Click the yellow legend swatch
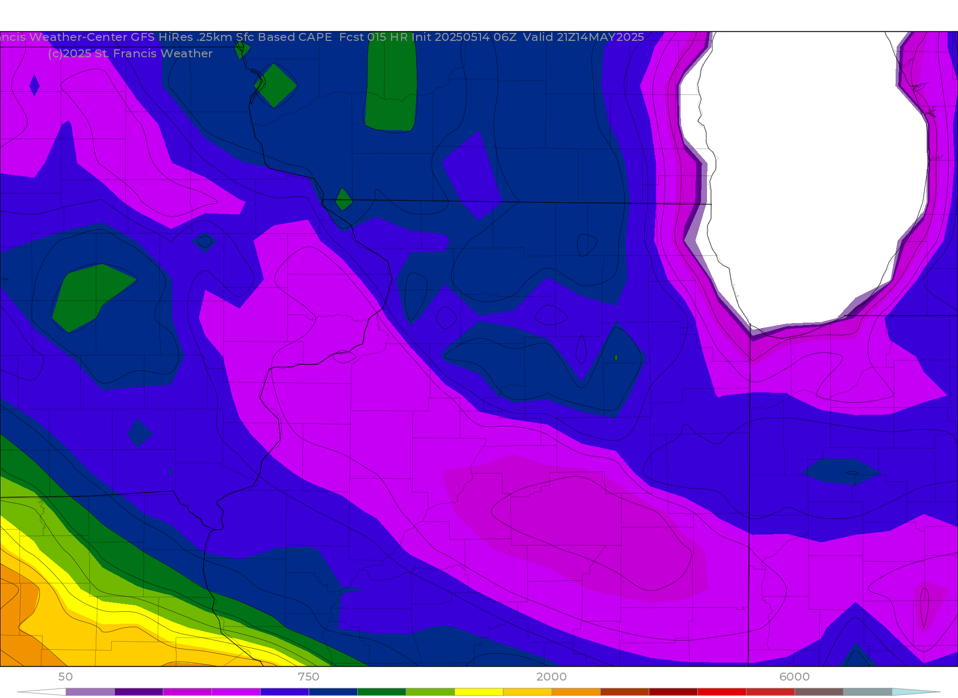This screenshot has height=698, width=958. [x=479, y=692]
